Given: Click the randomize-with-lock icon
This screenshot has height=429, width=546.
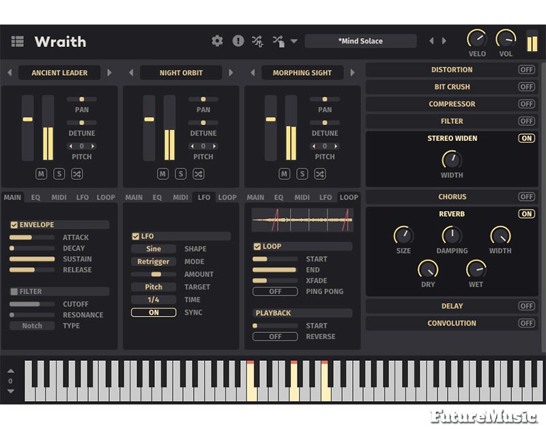Looking at the screenshot, I should tap(278, 42).
